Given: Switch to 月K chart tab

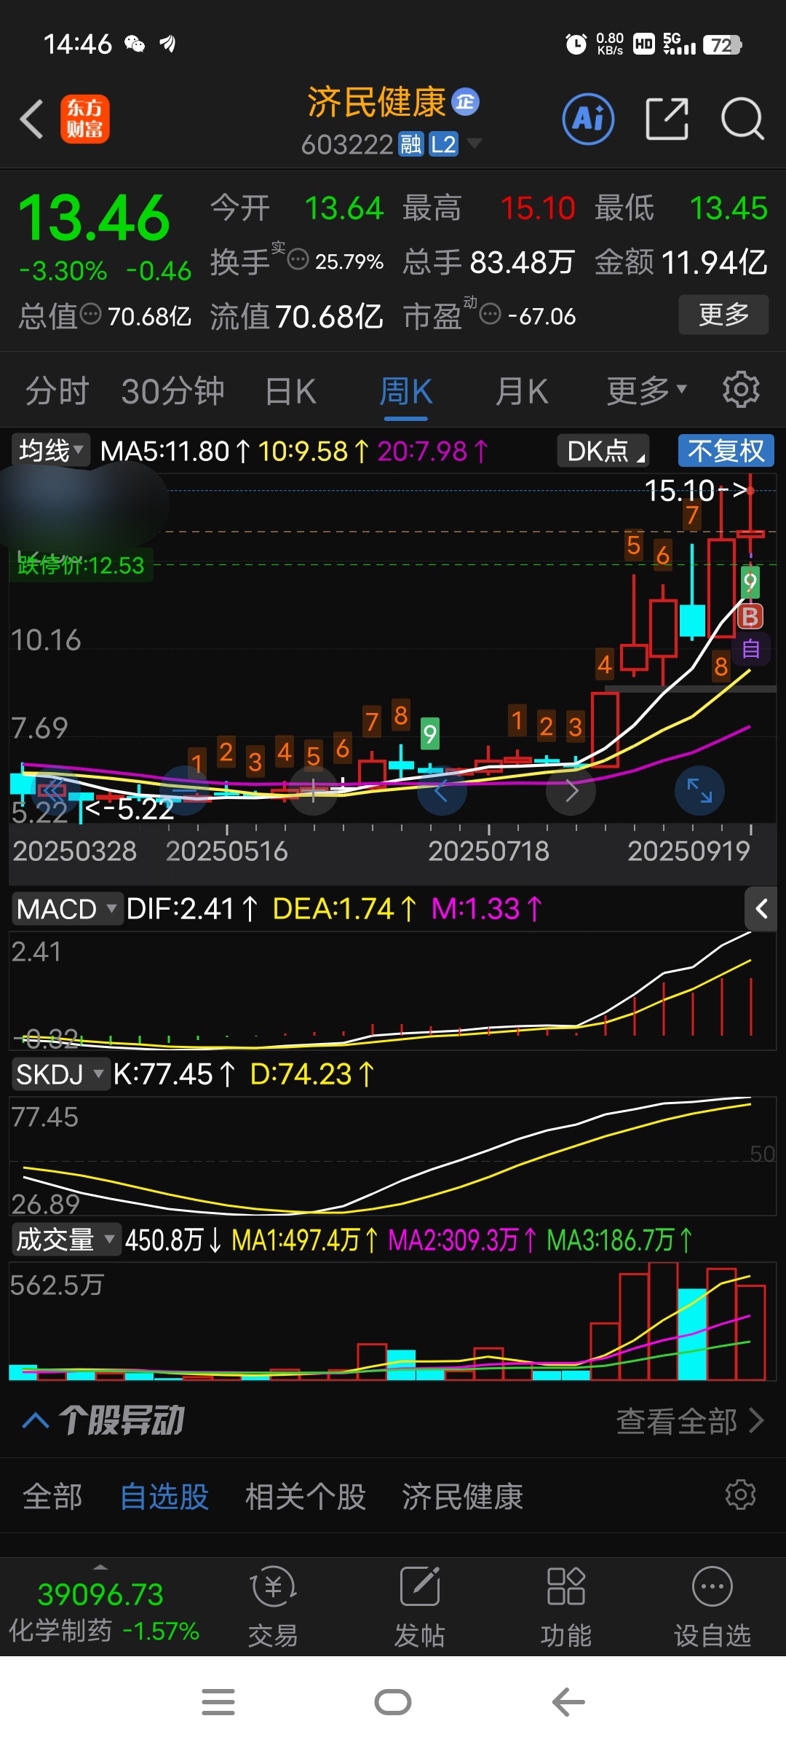Looking at the screenshot, I should click(x=521, y=391).
